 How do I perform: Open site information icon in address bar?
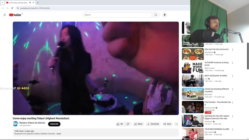(x=18, y=8)
